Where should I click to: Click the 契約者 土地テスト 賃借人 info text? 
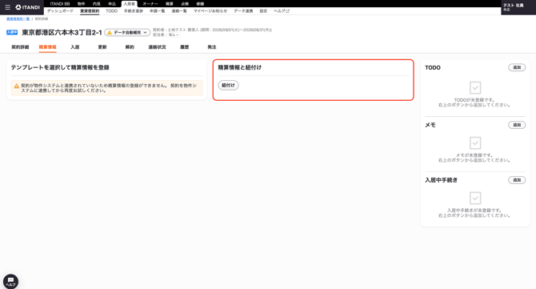coord(212,30)
